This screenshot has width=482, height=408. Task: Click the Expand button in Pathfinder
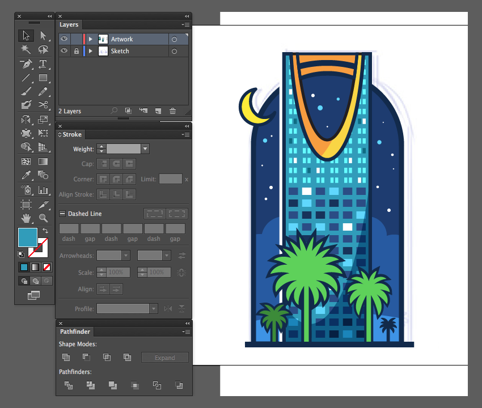pyautogui.click(x=165, y=358)
